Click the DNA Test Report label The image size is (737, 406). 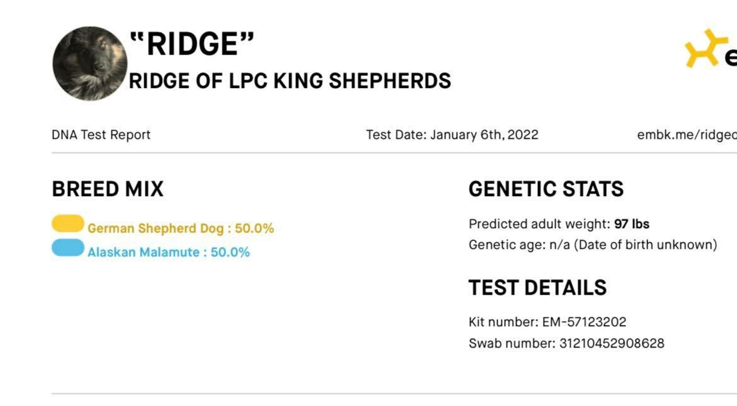tap(101, 135)
